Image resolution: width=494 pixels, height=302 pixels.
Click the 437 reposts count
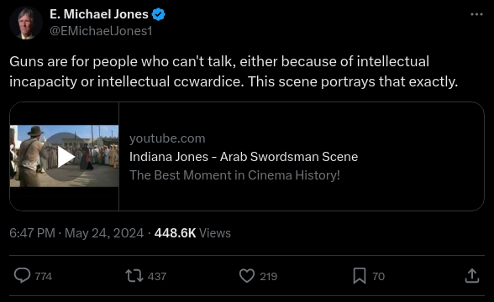[157, 277]
